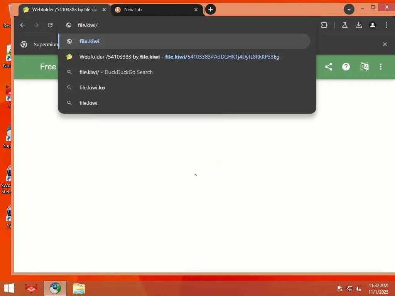Open File Explorer from the taskbar
The image size is (395, 296).
[x=79, y=288]
